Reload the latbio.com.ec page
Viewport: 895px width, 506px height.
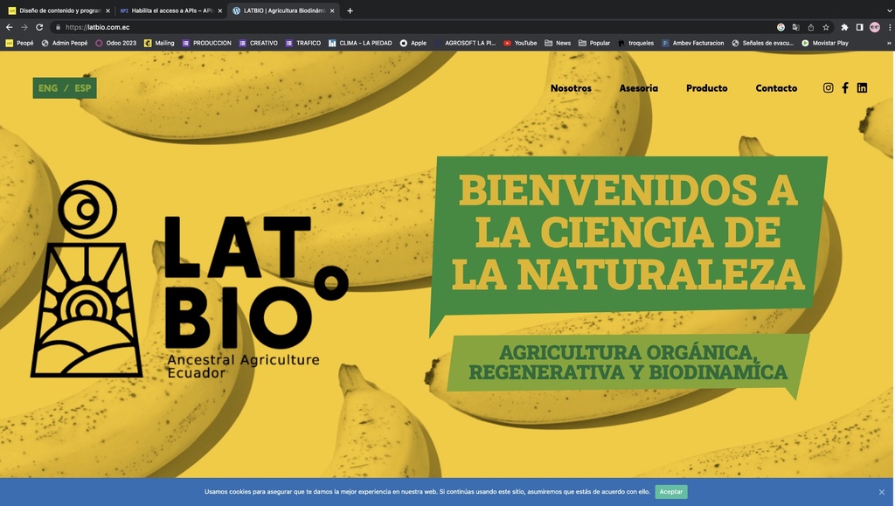[x=39, y=27]
